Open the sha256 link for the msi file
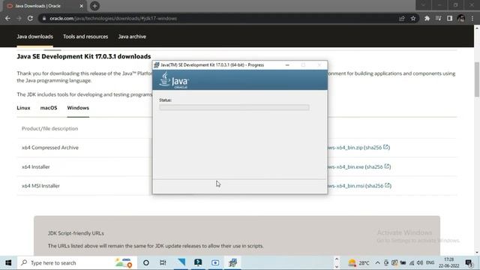The height and width of the screenshot is (270, 480). (379, 186)
